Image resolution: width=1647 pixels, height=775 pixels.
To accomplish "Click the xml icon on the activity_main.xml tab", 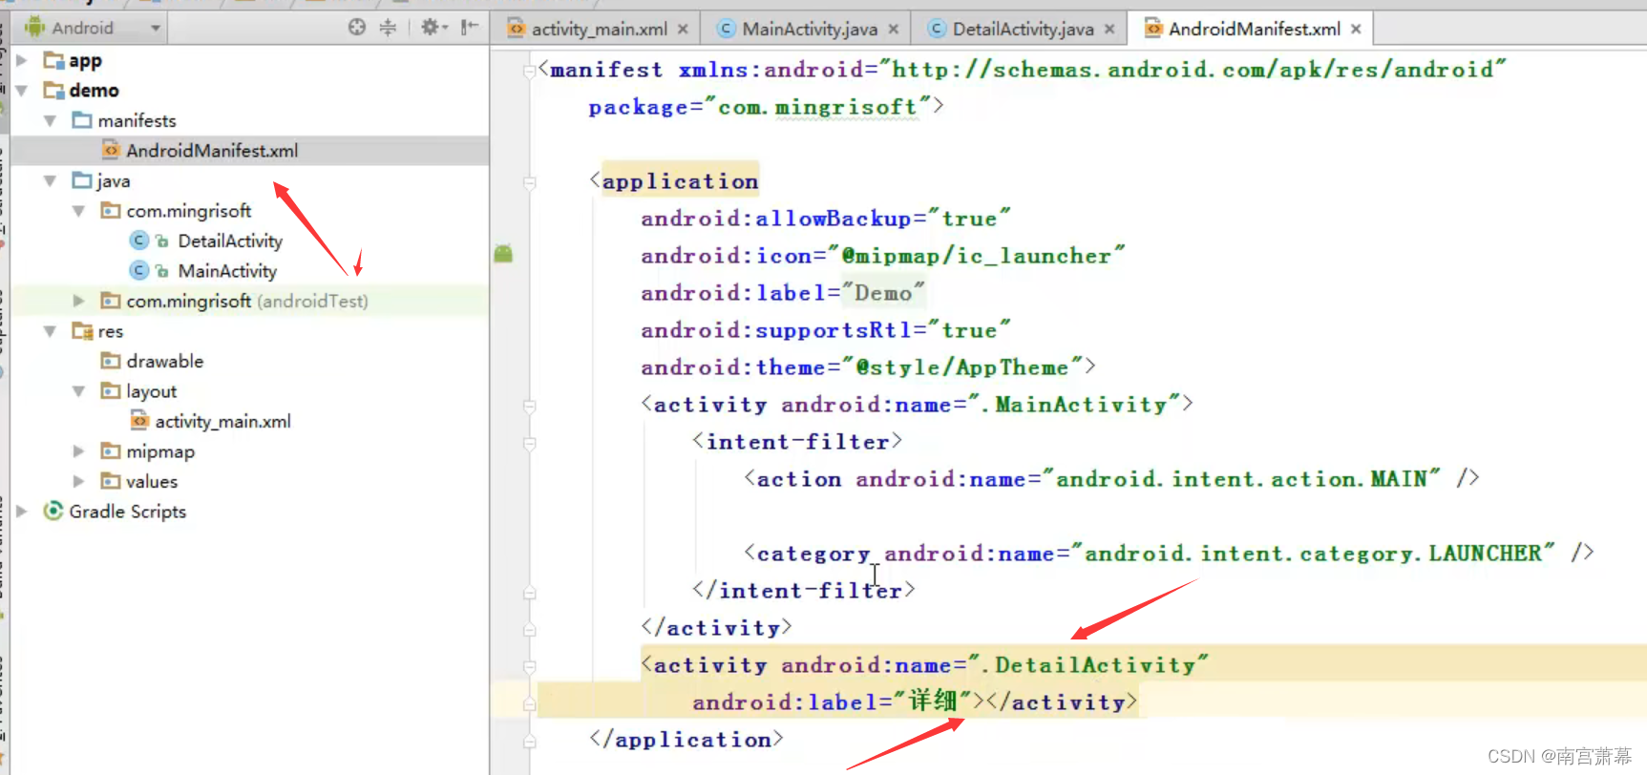I will pyautogui.click(x=517, y=29).
